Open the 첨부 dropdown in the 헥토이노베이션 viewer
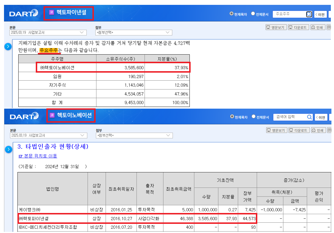 click(134, 135)
